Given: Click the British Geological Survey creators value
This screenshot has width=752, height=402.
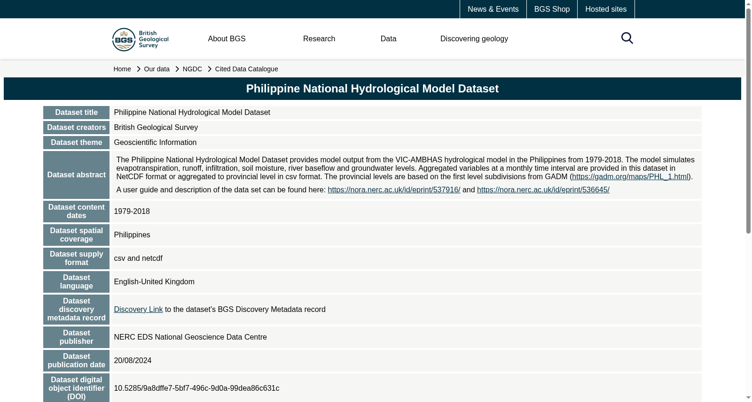Looking at the screenshot, I should 156,128.
